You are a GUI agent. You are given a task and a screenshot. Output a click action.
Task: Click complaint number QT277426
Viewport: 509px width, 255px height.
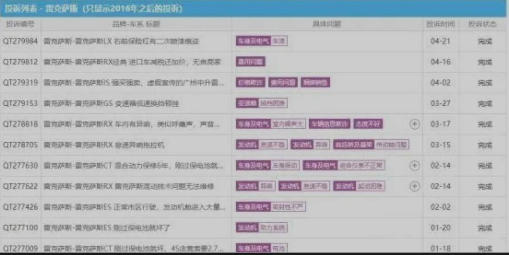[x=20, y=207]
